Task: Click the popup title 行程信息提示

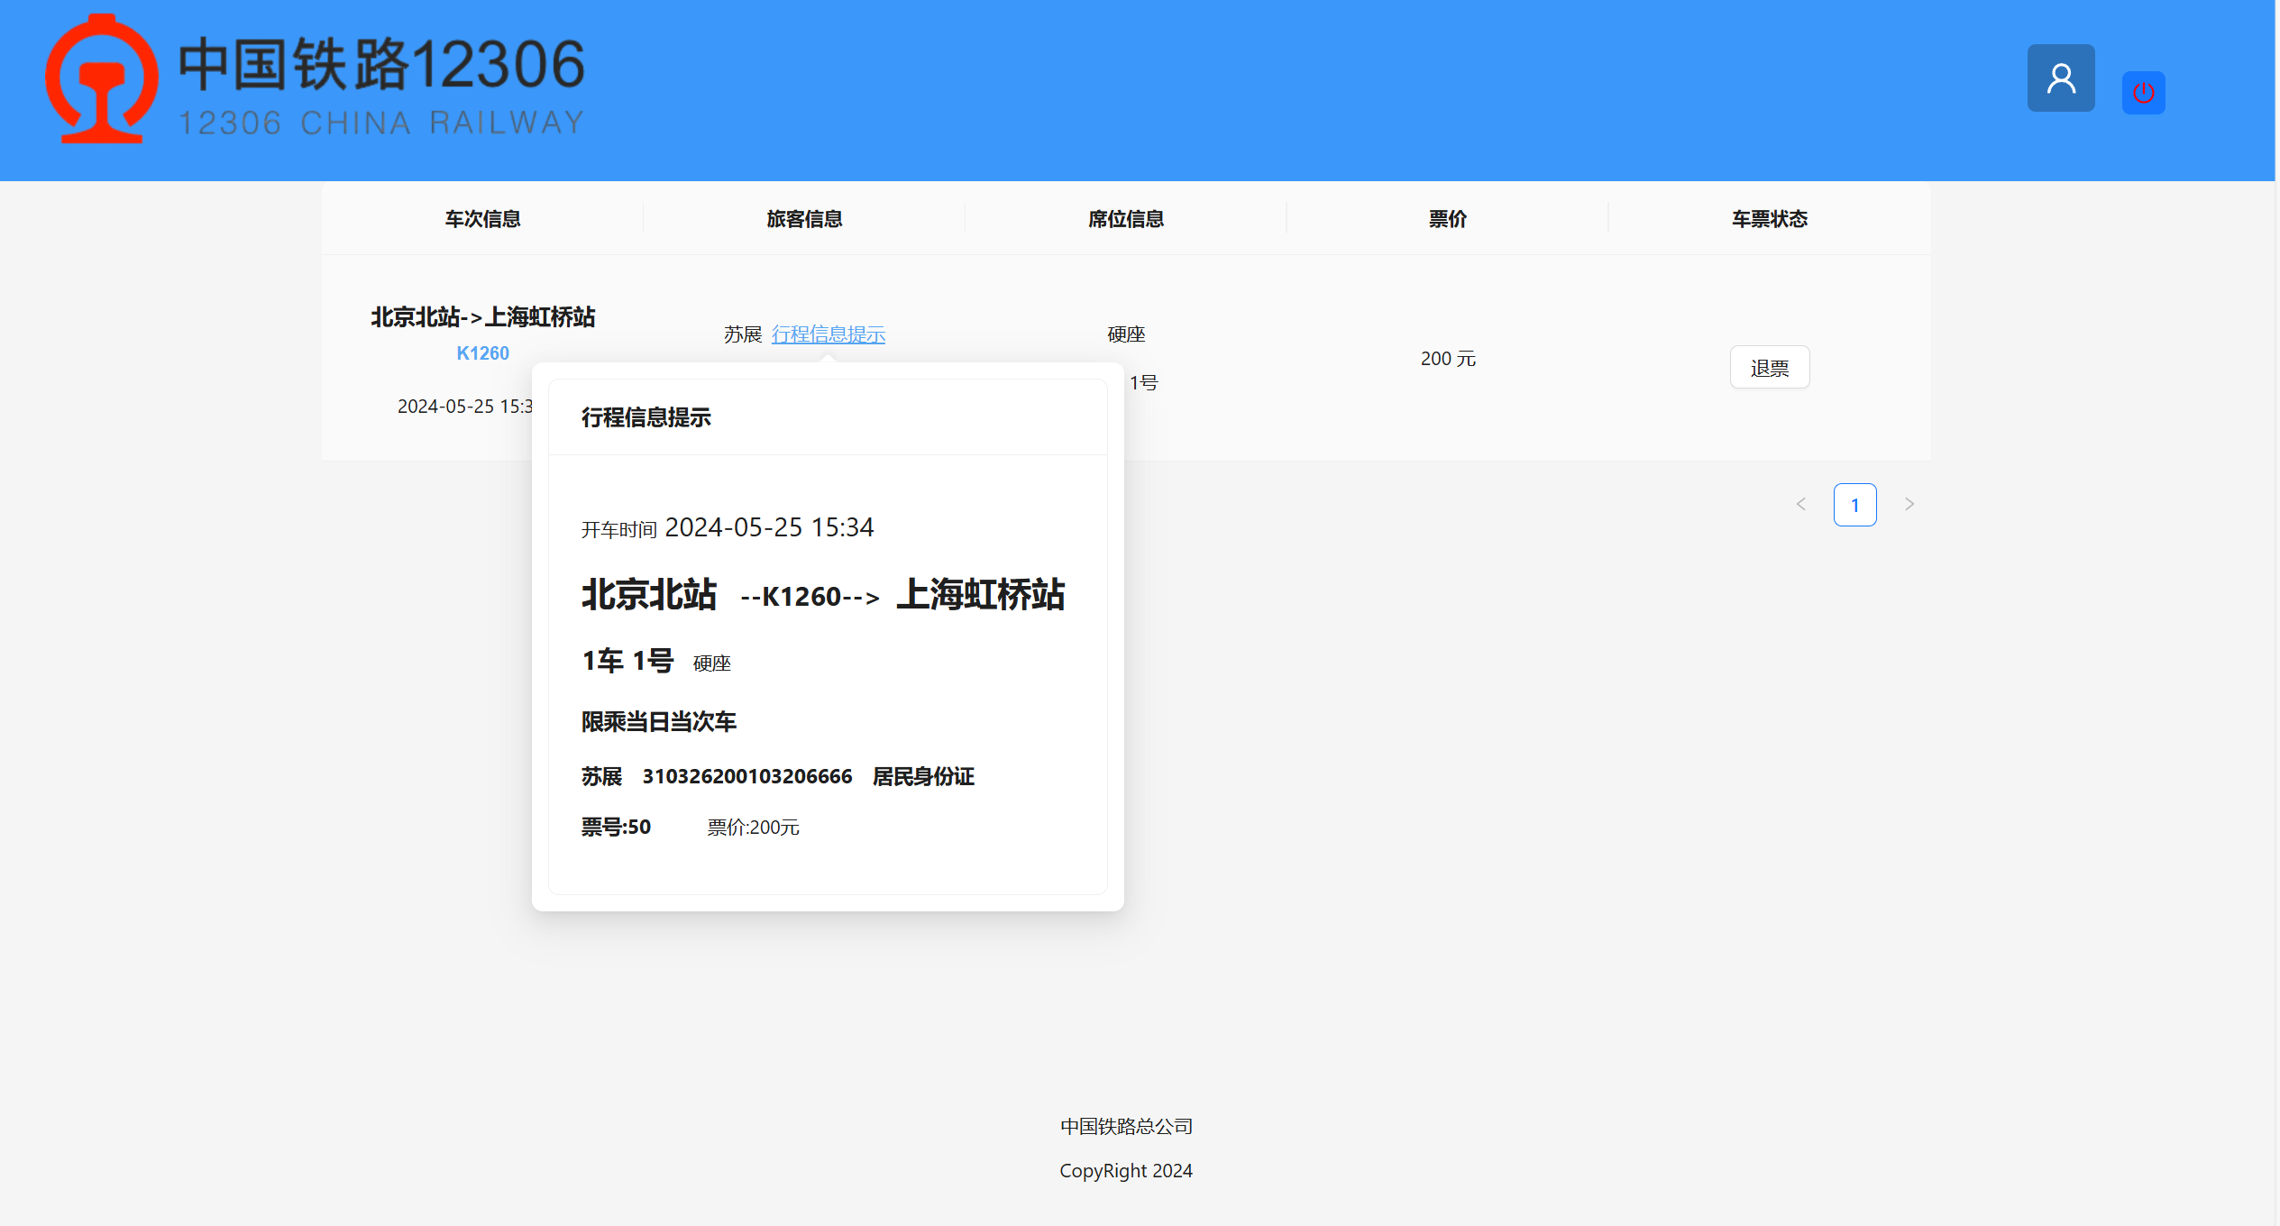Action: [646, 417]
